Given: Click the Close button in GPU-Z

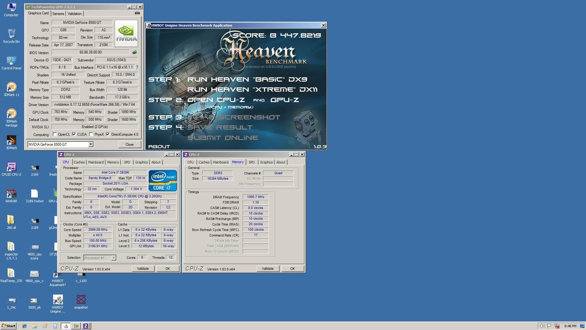Looking at the screenshot, I should click(x=129, y=144).
